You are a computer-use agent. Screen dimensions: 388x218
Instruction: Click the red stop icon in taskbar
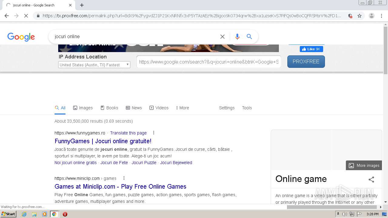[x=65, y=214]
